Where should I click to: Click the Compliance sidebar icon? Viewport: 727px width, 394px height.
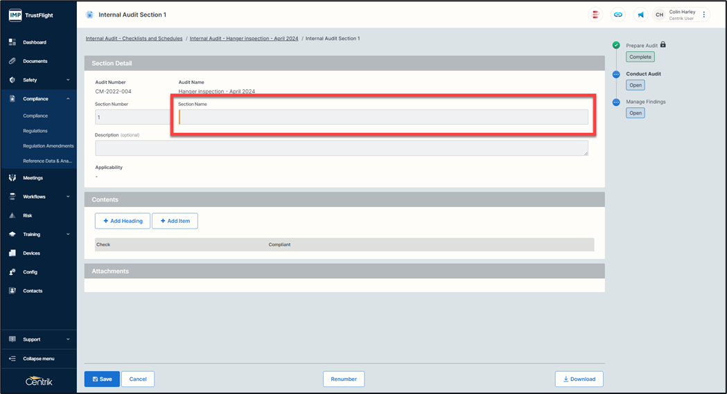[x=12, y=98]
